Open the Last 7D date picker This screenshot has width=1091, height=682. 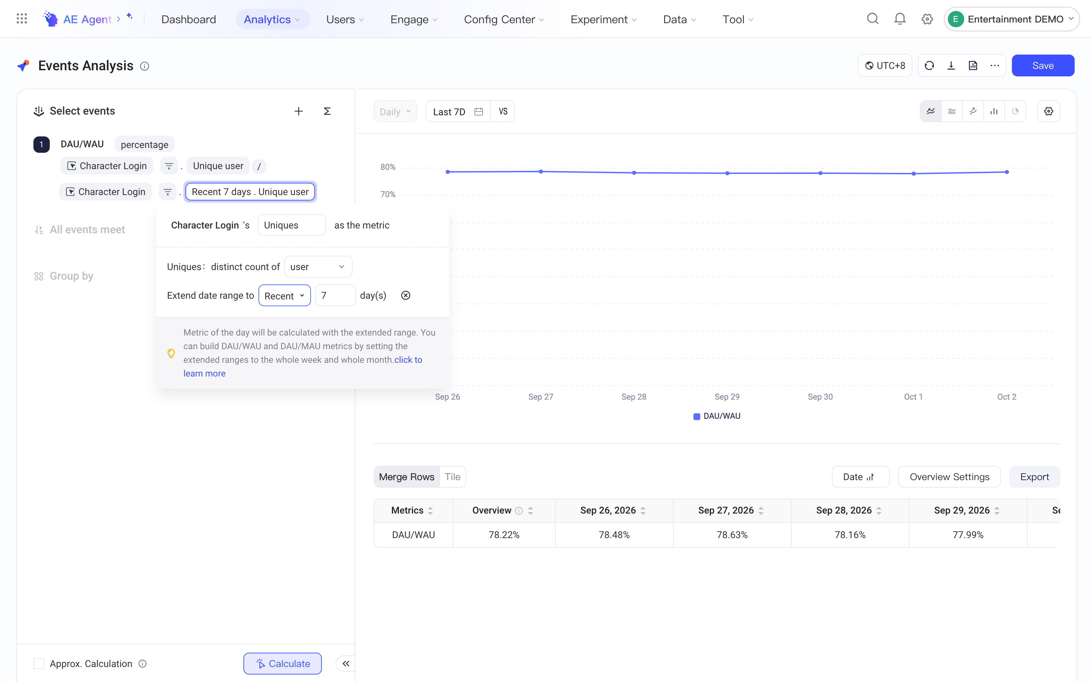click(458, 112)
